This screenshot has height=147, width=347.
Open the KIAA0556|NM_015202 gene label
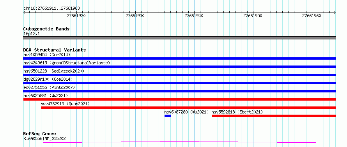44,139
